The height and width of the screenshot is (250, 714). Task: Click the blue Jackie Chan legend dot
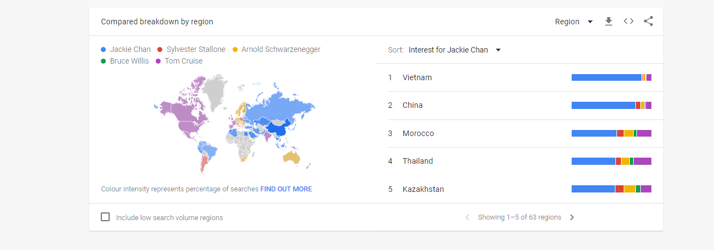pyautogui.click(x=104, y=50)
